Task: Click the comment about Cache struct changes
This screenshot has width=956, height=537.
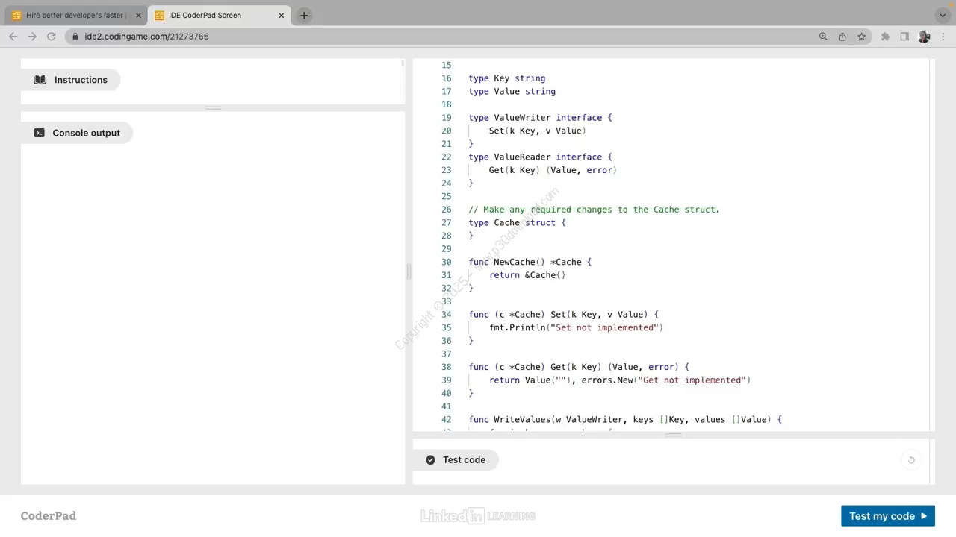Action: click(x=594, y=210)
